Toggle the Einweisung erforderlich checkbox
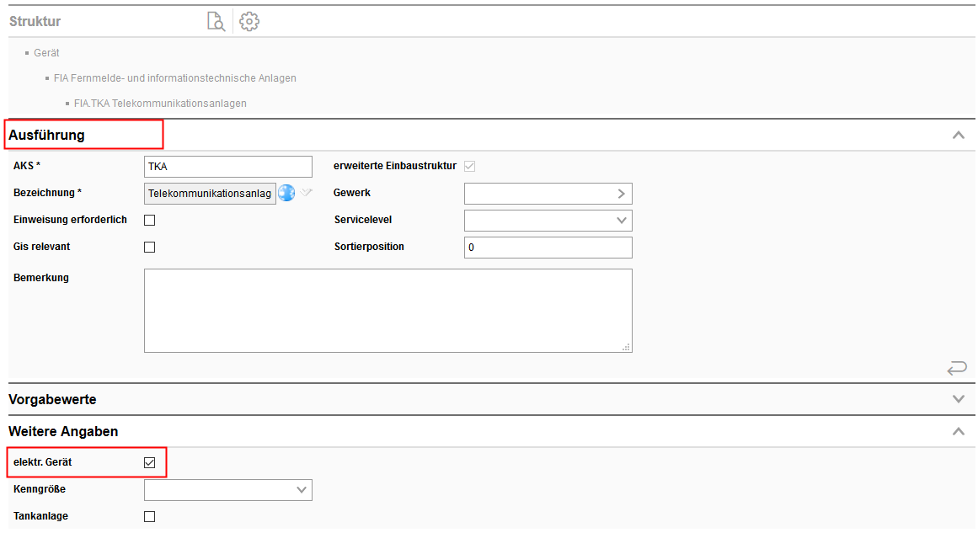This screenshot has width=978, height=533. tap(150, 221)
